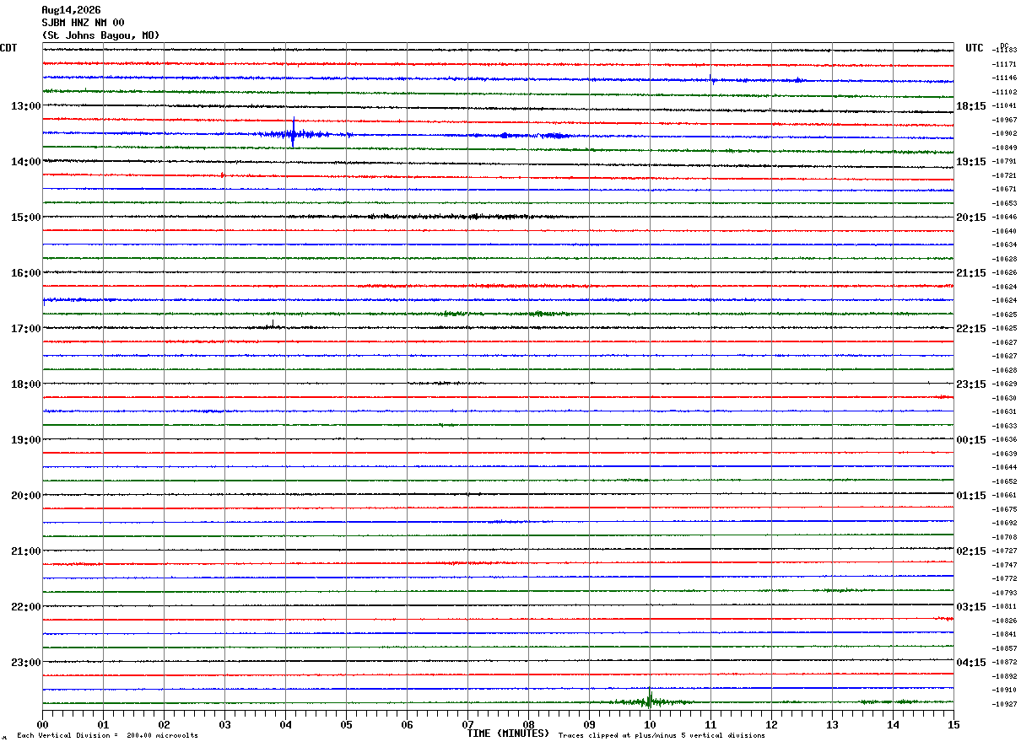Screen dimensions: 1021x747
Task: Click the -10793 DC offset value
Action: click(1004, 593)
